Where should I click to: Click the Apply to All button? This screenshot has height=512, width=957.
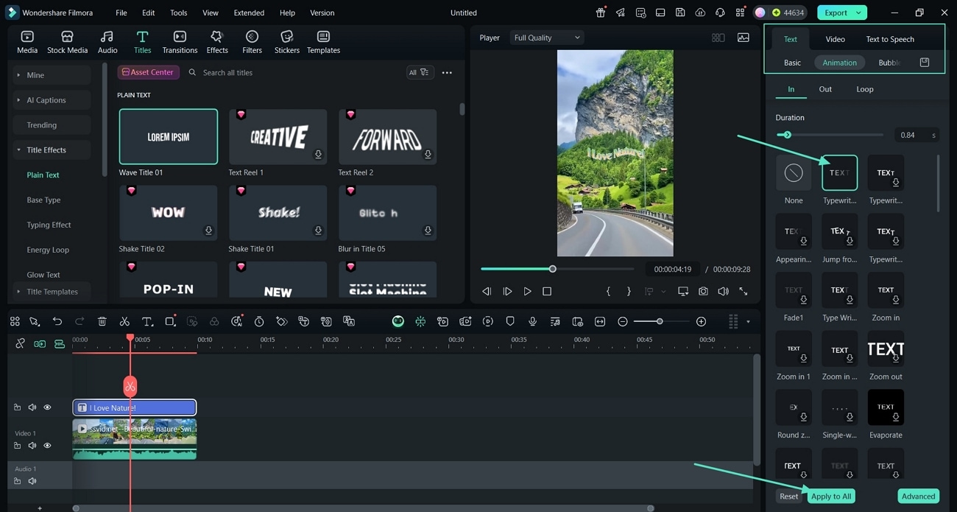[831, 496]
